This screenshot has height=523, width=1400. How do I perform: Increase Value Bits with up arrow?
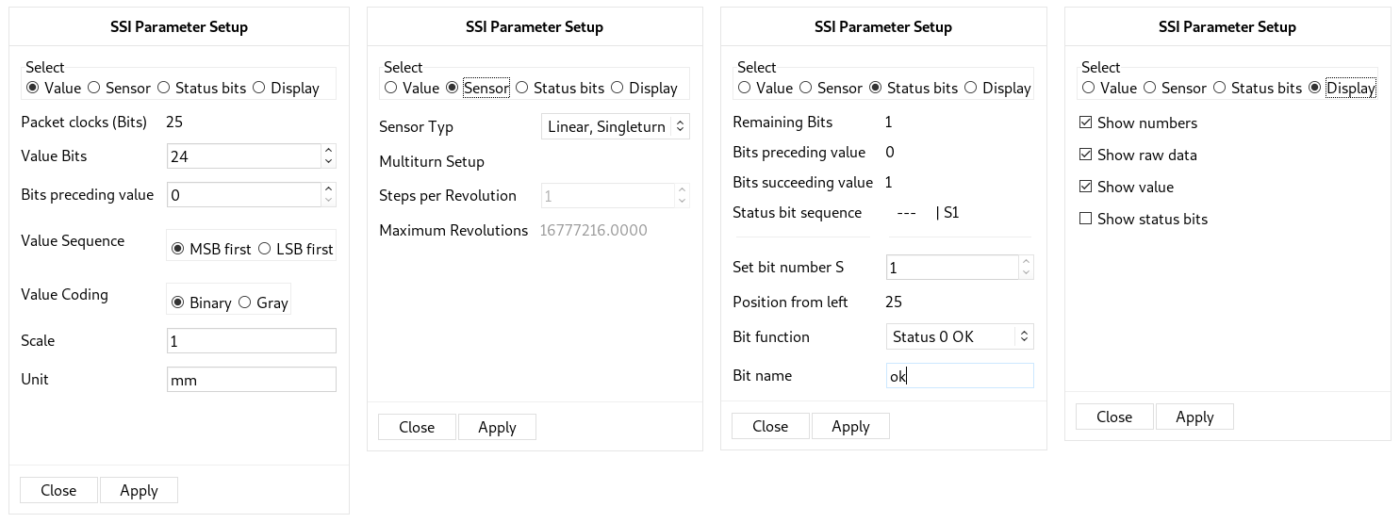[328, 150]
